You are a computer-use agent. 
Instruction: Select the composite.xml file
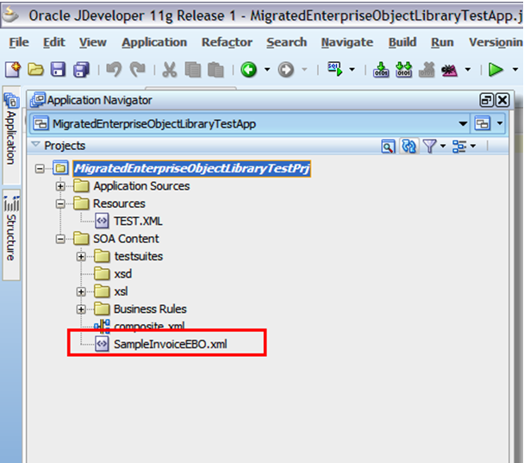tap(149, 326)
